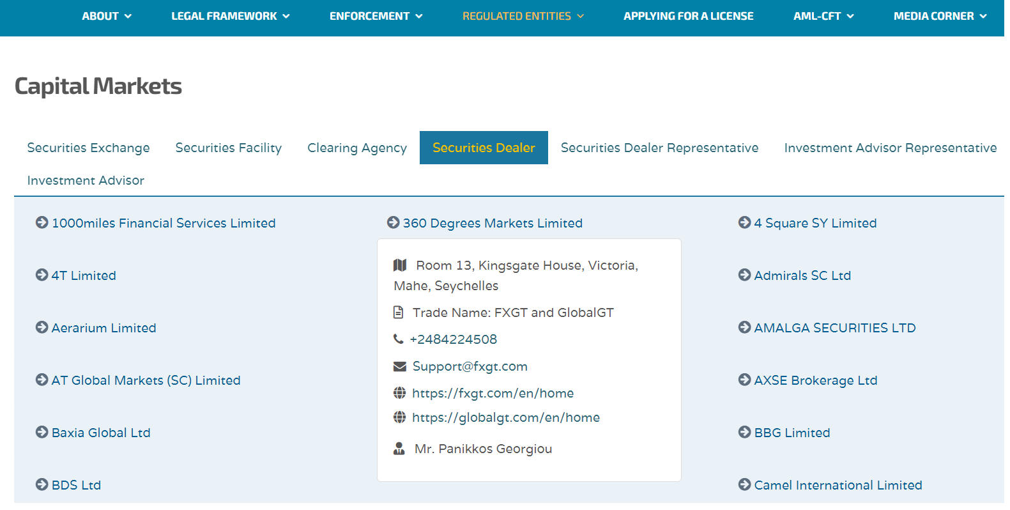Click the envelope icon beside Support@fxgt.com
This screenshot has width=1010, height=510.
400,366
